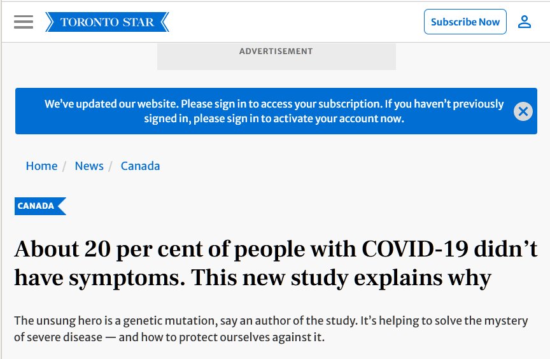The image size is (550, 359).
Task: Click the slash separator after News
Action: [111, 166]
